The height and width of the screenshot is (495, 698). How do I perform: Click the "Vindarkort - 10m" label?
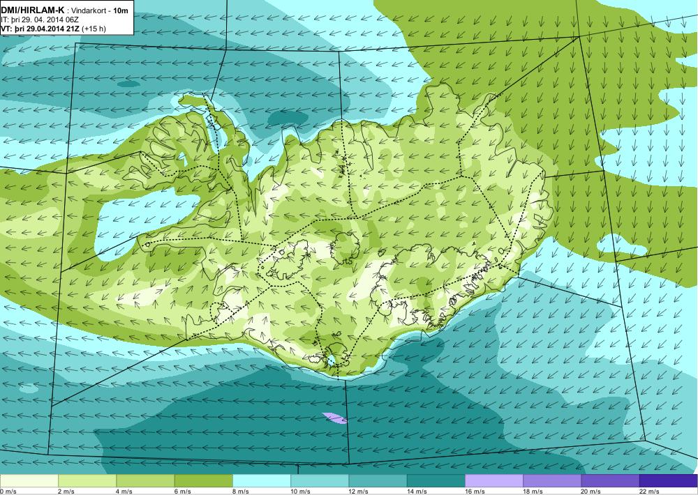(100, 10)
